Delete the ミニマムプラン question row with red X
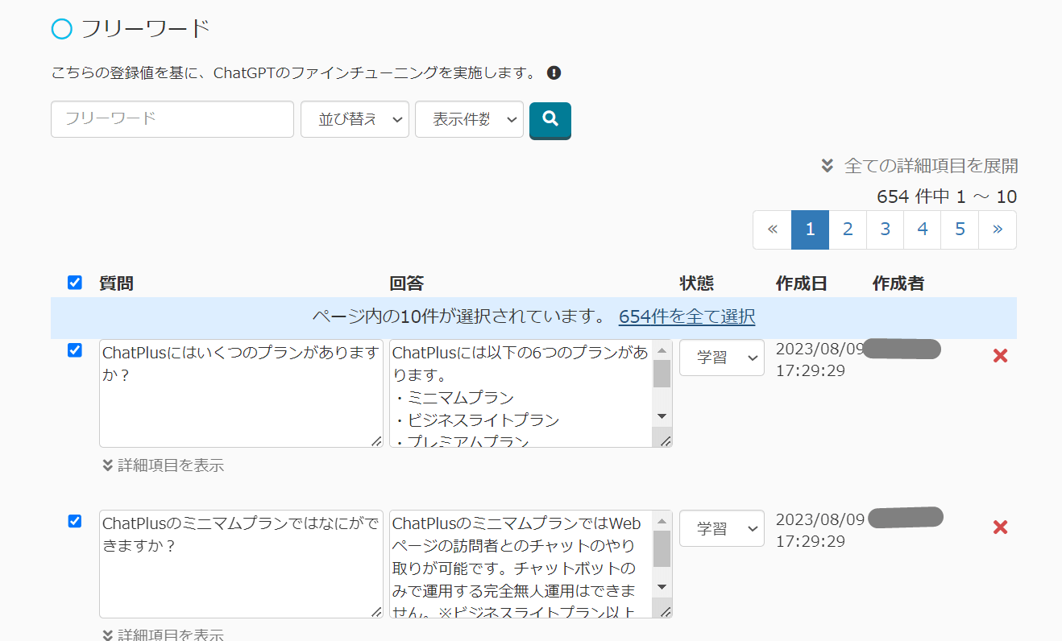1062x641 pixels. [x=1000, y=527]
